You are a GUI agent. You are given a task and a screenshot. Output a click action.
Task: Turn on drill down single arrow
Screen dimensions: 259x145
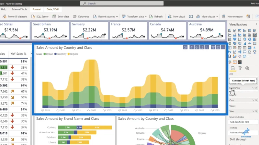pos(197,47)
